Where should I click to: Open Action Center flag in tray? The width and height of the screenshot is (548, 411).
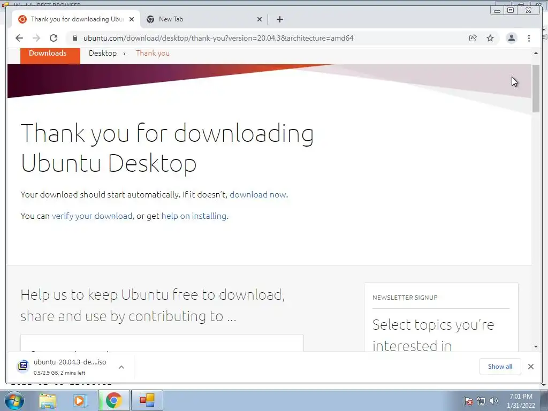[468, 401]
